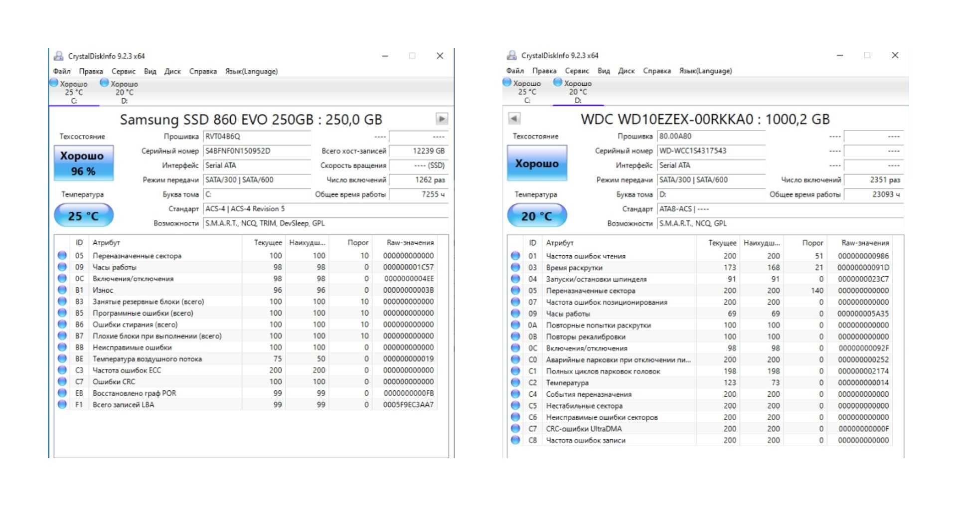957x506 pixels.
Task: Click status orb for Частота ошибок ECC row
Action: pos(62,370)
